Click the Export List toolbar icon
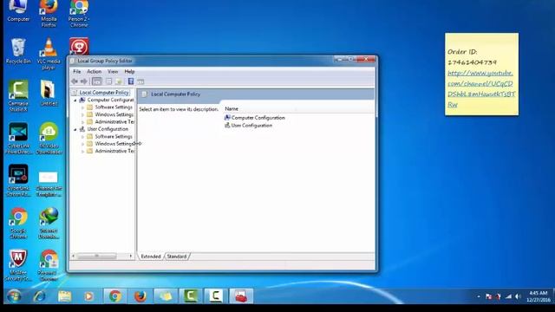Image resolution: width=555 pixels, height=312 pixels. point(119,81)
